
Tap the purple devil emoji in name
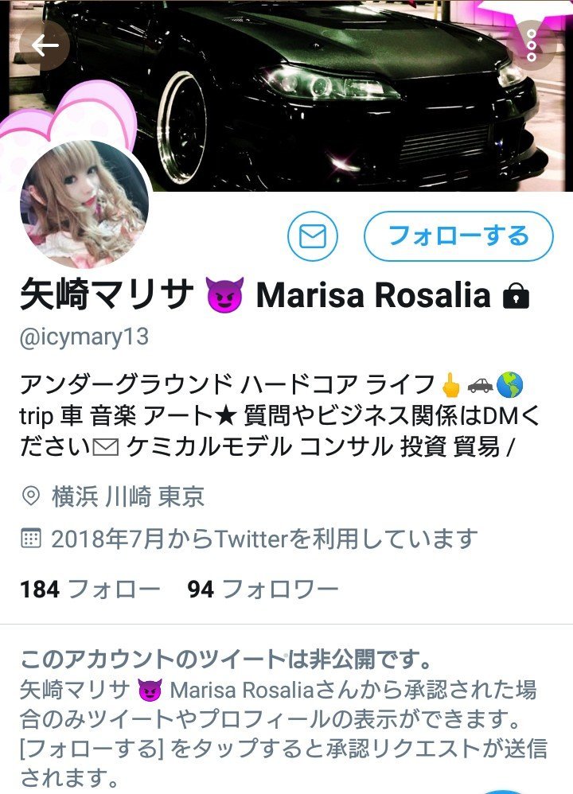(224, 294)
